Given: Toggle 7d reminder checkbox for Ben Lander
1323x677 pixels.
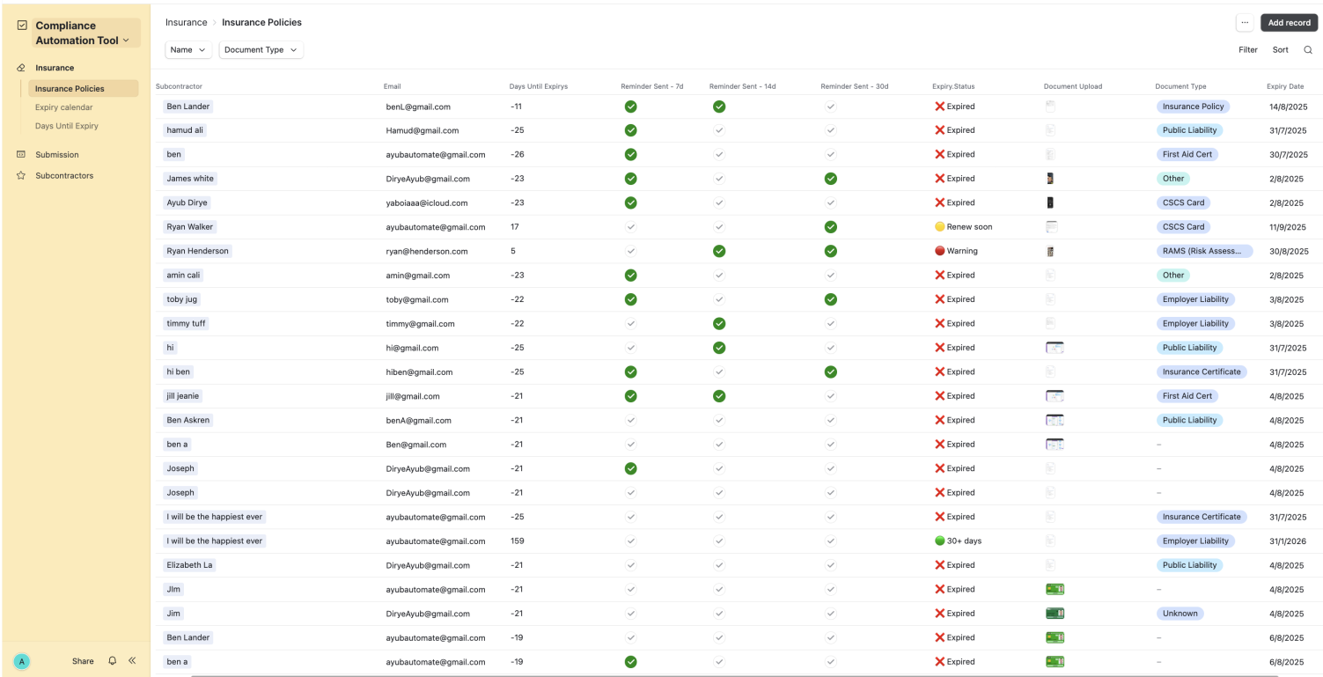Looking at the screenshot, I should pyautogui.click(x=630, y=107).
